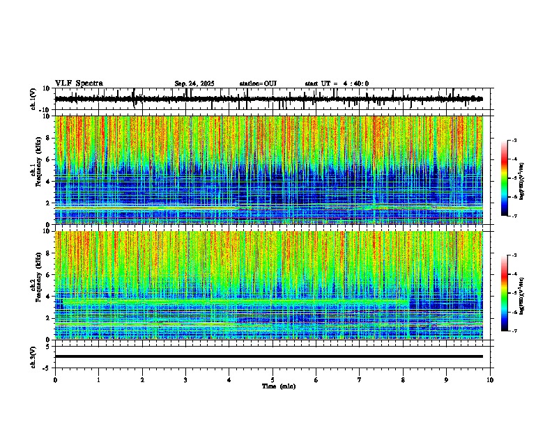Click the ch.1 voltage waveform trace panel
The image size is (552, 426).
tap(273, 99)
